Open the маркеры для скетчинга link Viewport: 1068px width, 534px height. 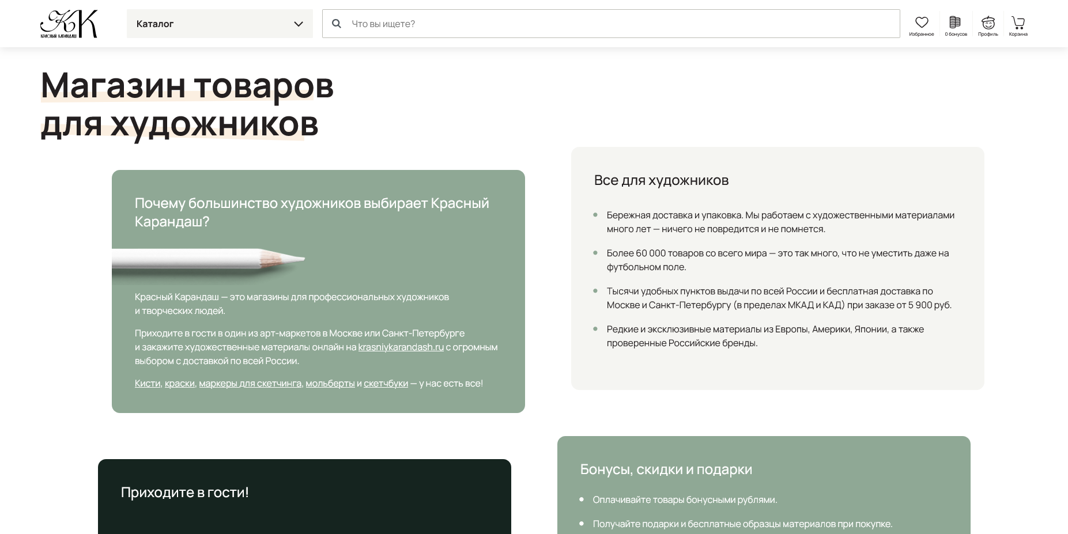click(250, 383)
